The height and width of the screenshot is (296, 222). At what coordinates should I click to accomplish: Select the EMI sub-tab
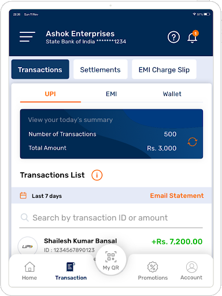click(x=112, y=94)
